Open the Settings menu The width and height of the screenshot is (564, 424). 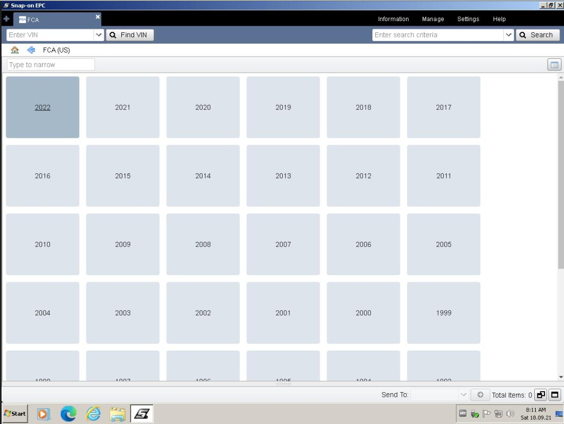pos(468,19)
